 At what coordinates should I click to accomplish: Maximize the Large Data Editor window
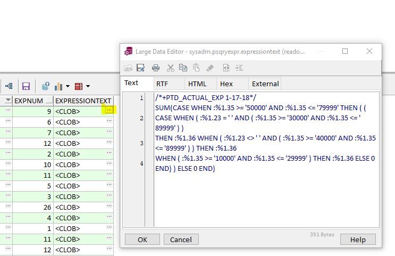tap(345, 51)
